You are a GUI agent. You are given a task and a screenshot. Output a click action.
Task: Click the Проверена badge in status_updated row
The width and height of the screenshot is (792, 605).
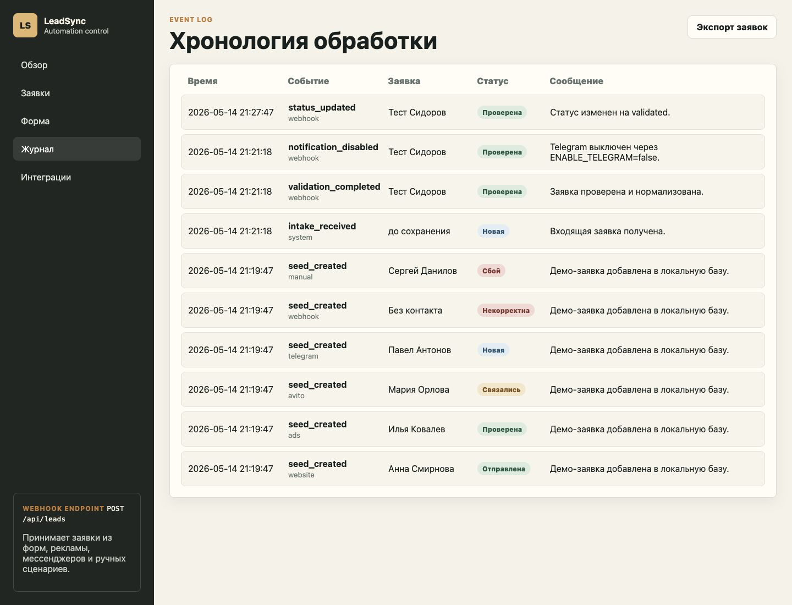coord(502,112)
